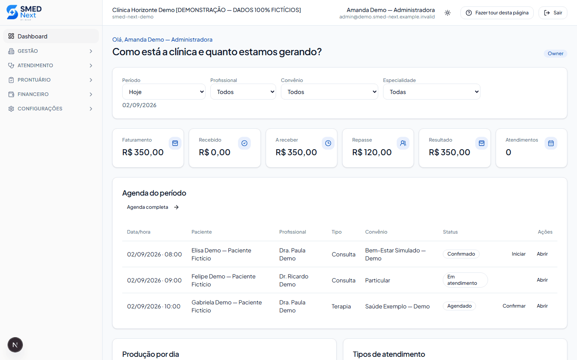The height and width of the screenshot is (360, 577).
Task: Toggle the light/dark theme sun icon
Action: click(448, 13)
